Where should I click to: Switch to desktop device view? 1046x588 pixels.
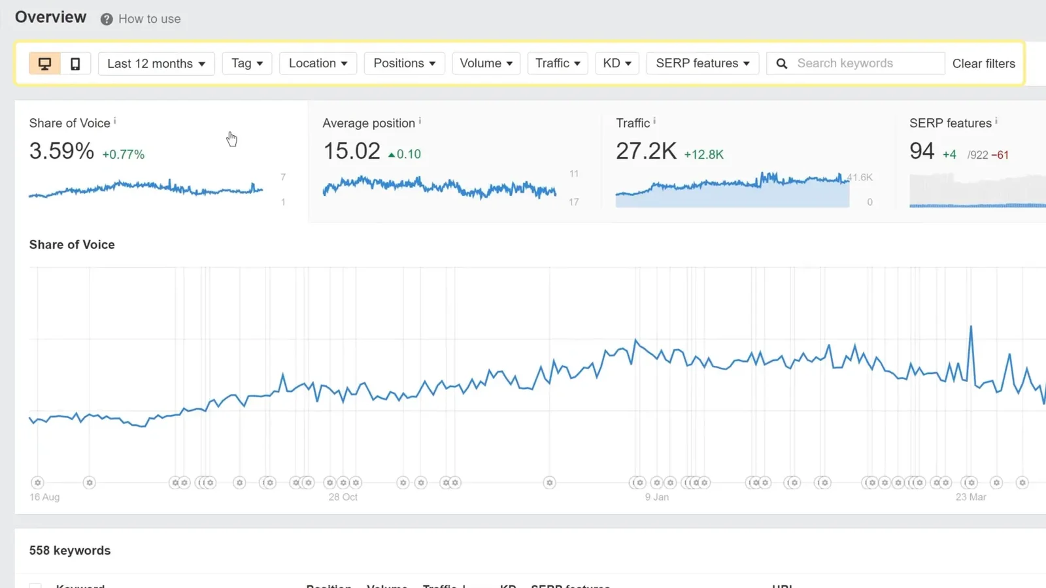tap(44, 63)
